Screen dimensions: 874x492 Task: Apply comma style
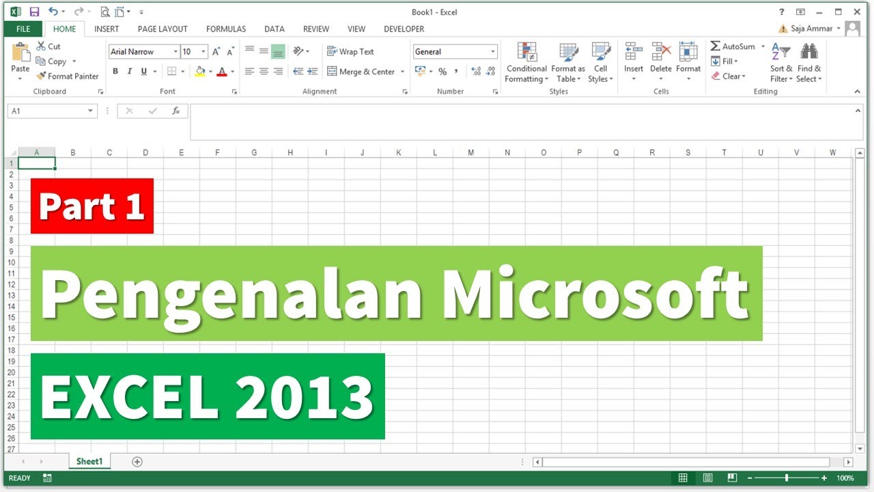(457, 72)
